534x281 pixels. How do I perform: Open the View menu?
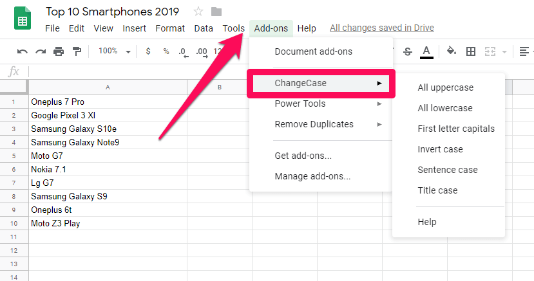click(104, 28)
